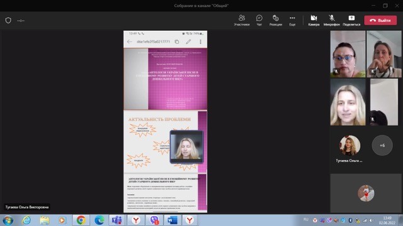
Task: Expand the Ещё more options menu
Action: click(x=292, y=20)
